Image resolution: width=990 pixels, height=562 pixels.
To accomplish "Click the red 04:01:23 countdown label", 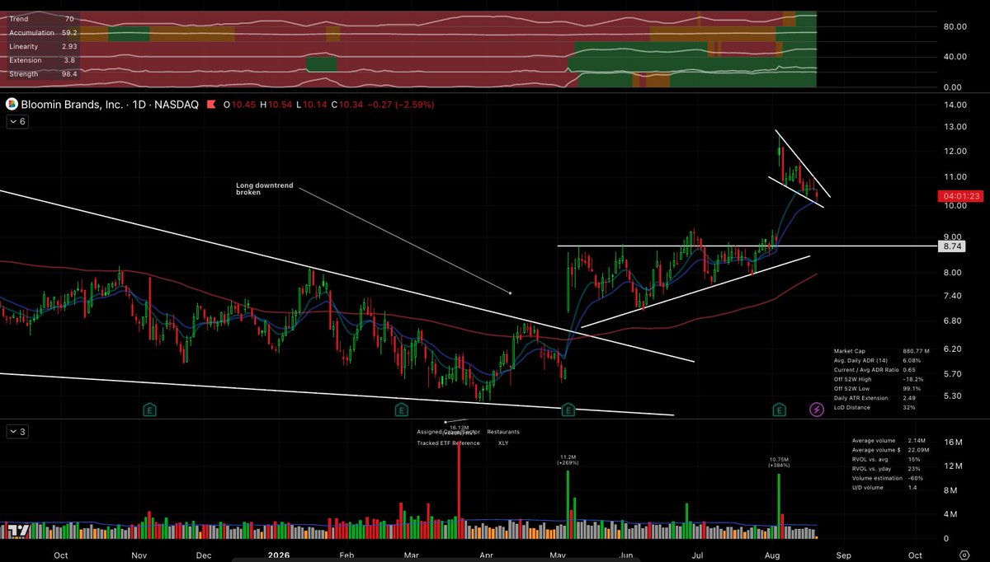I will [x=959, y=196].
